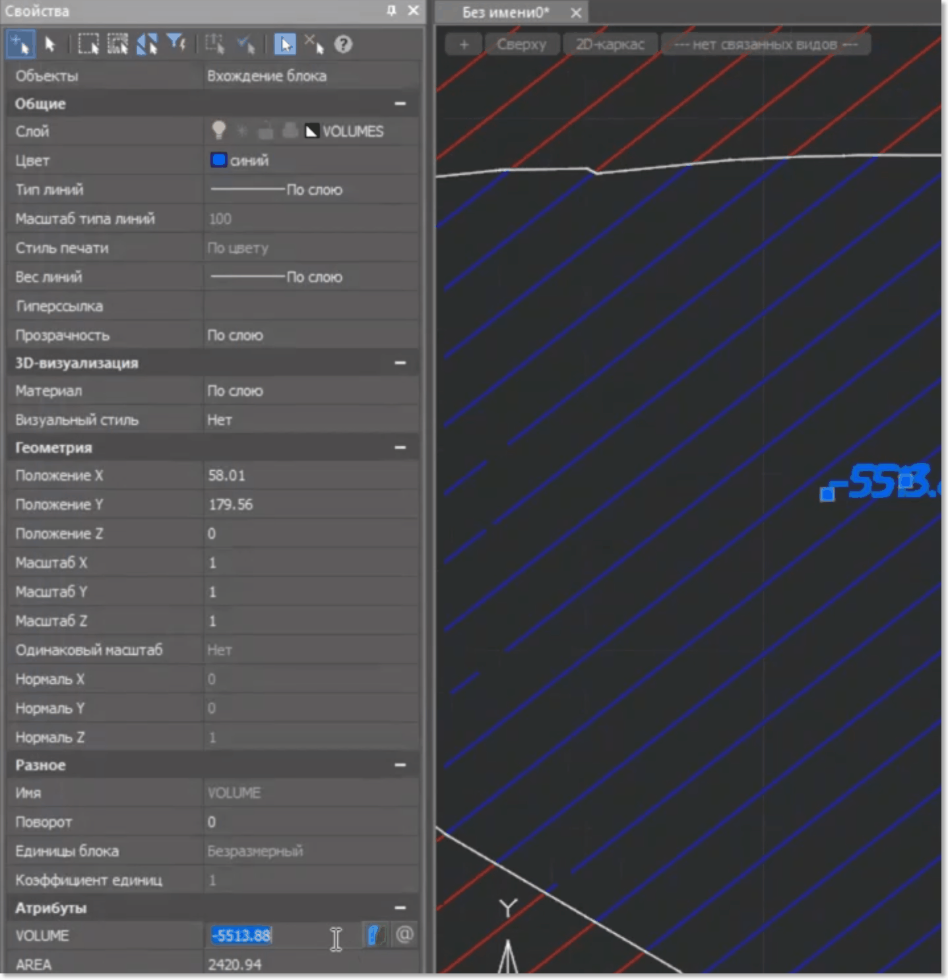The width and height of the screenshot is (948, 980).
Task: Click the @ insert field icon
Action: click(404, 934)
